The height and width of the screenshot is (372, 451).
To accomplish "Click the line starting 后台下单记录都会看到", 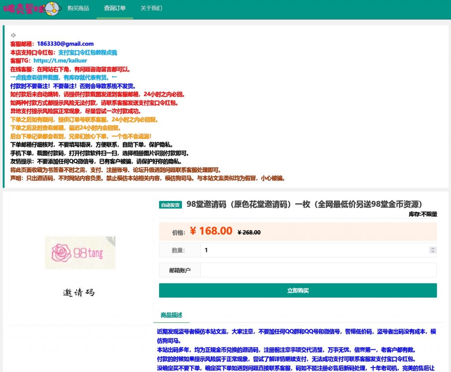I will (x=81, y=136).
